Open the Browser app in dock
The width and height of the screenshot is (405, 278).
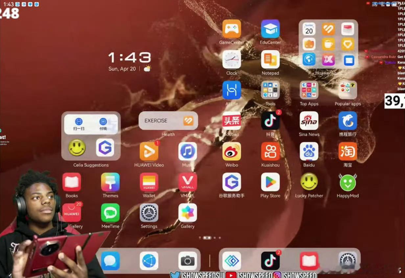(149, 261)
